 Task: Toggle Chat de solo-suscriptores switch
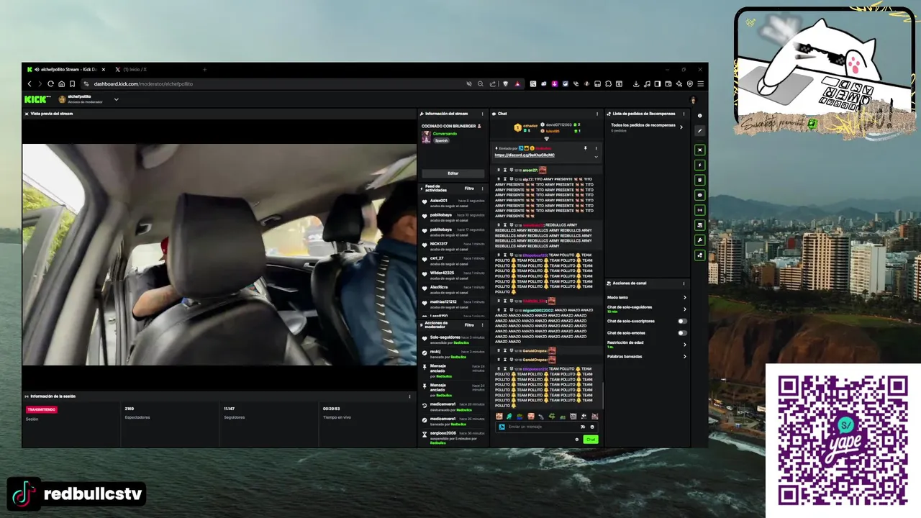tap(682, 321)
